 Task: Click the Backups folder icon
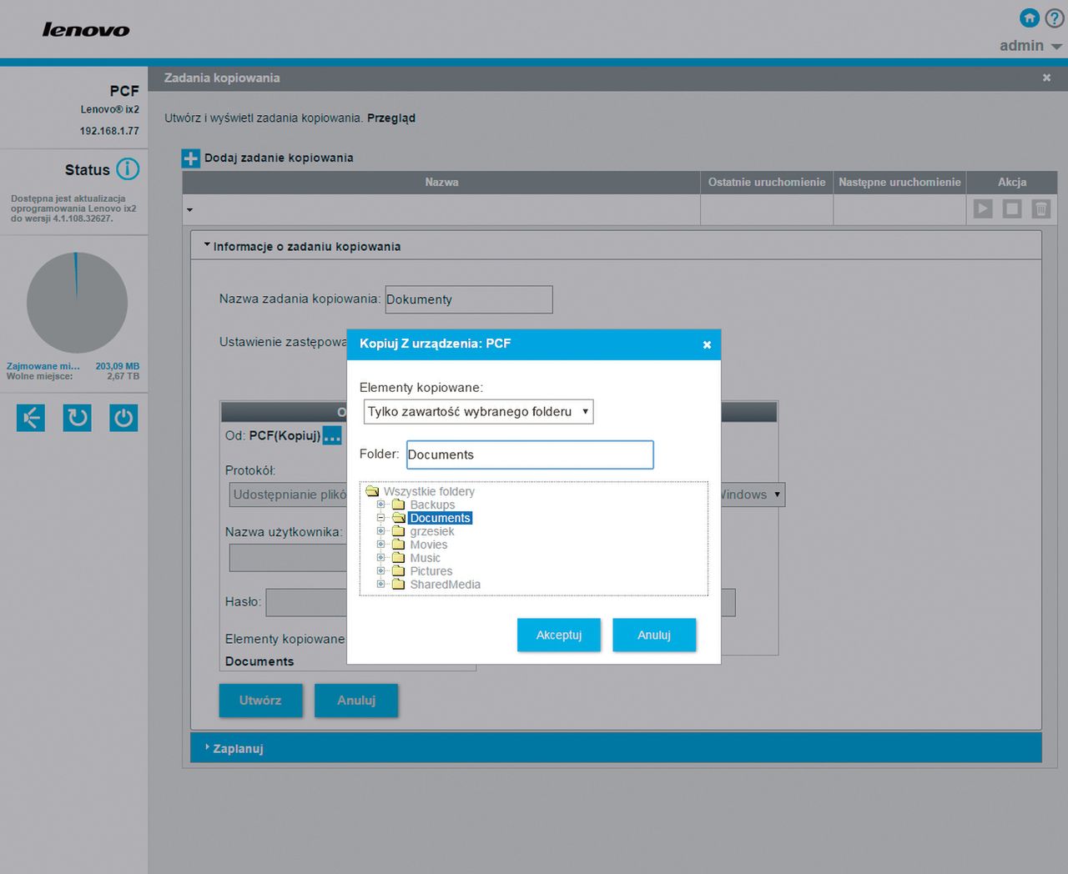(x=399, y=505)
